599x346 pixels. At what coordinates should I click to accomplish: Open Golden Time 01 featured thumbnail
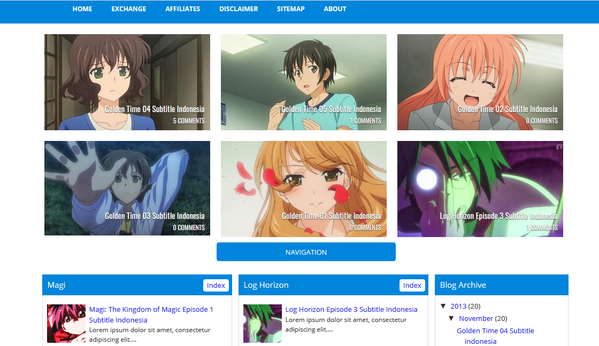[304, 189]
